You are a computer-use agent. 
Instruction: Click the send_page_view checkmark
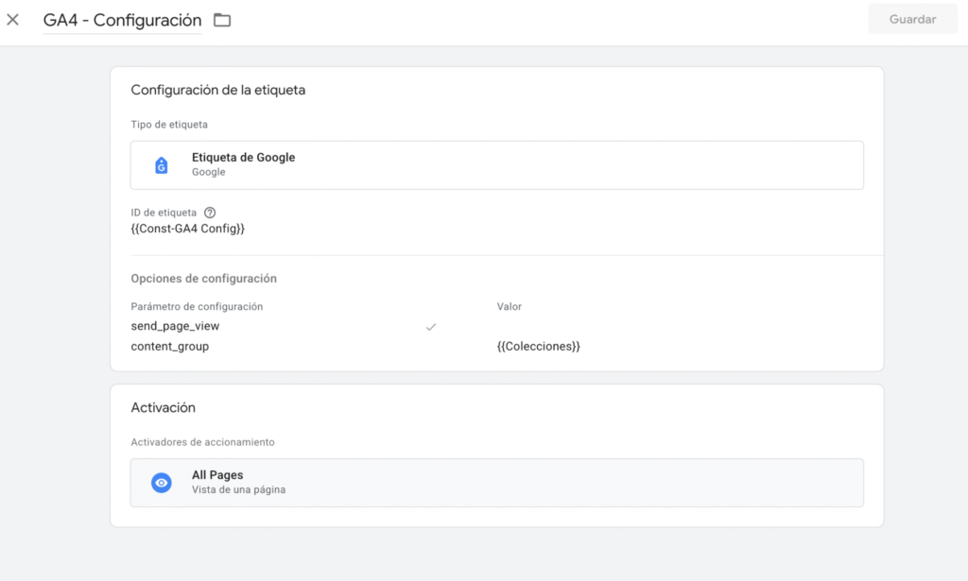[x=430, y=326]
